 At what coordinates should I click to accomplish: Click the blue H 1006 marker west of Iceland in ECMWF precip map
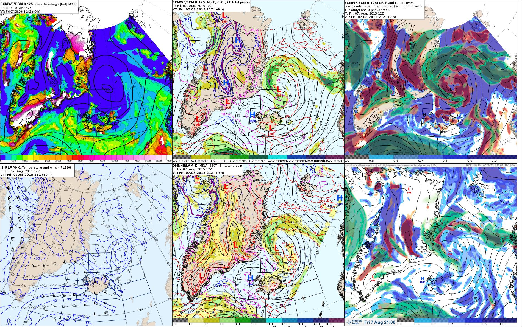(252, 116)
